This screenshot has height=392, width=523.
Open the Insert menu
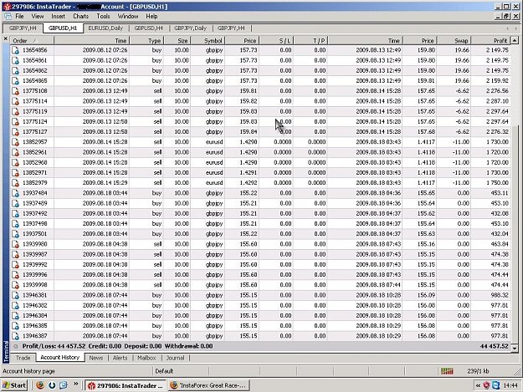[x=58, y=17]
